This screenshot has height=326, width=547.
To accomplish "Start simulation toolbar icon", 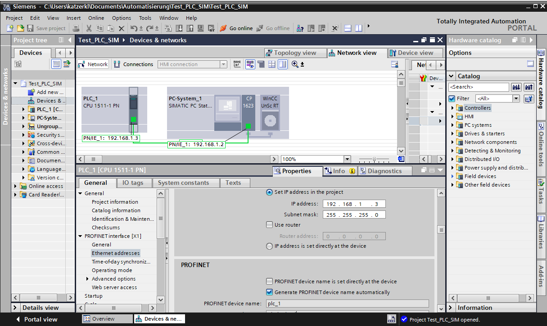I will pos(200,28).
